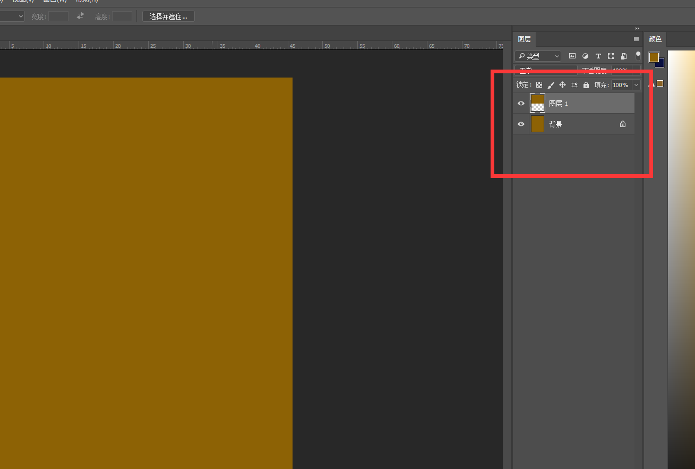Open the 类型 layer filter dropdown

point(538,56)
